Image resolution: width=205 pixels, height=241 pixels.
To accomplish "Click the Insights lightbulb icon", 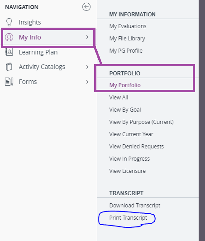I will coord(9,22).
